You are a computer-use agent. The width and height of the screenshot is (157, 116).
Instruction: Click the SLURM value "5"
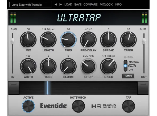tap(68, 56)
